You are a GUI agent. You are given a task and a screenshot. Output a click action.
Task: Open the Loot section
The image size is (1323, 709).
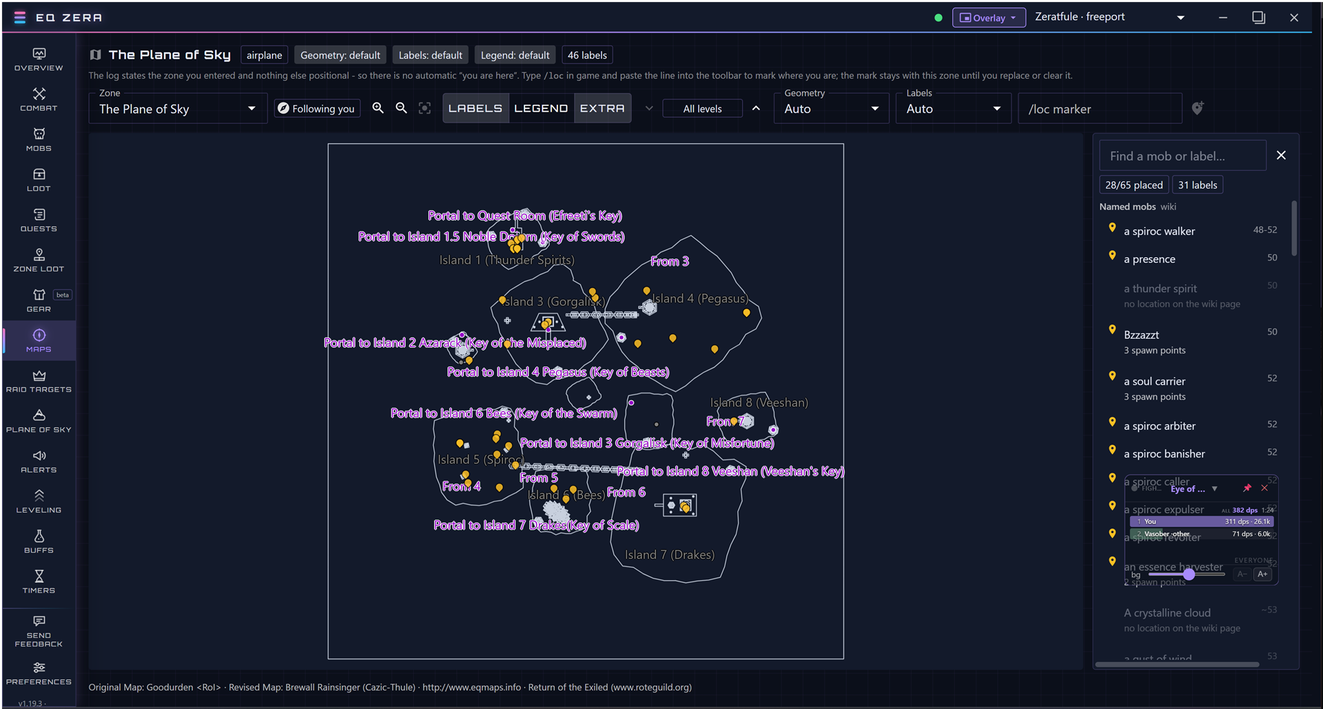click(39, 180)
